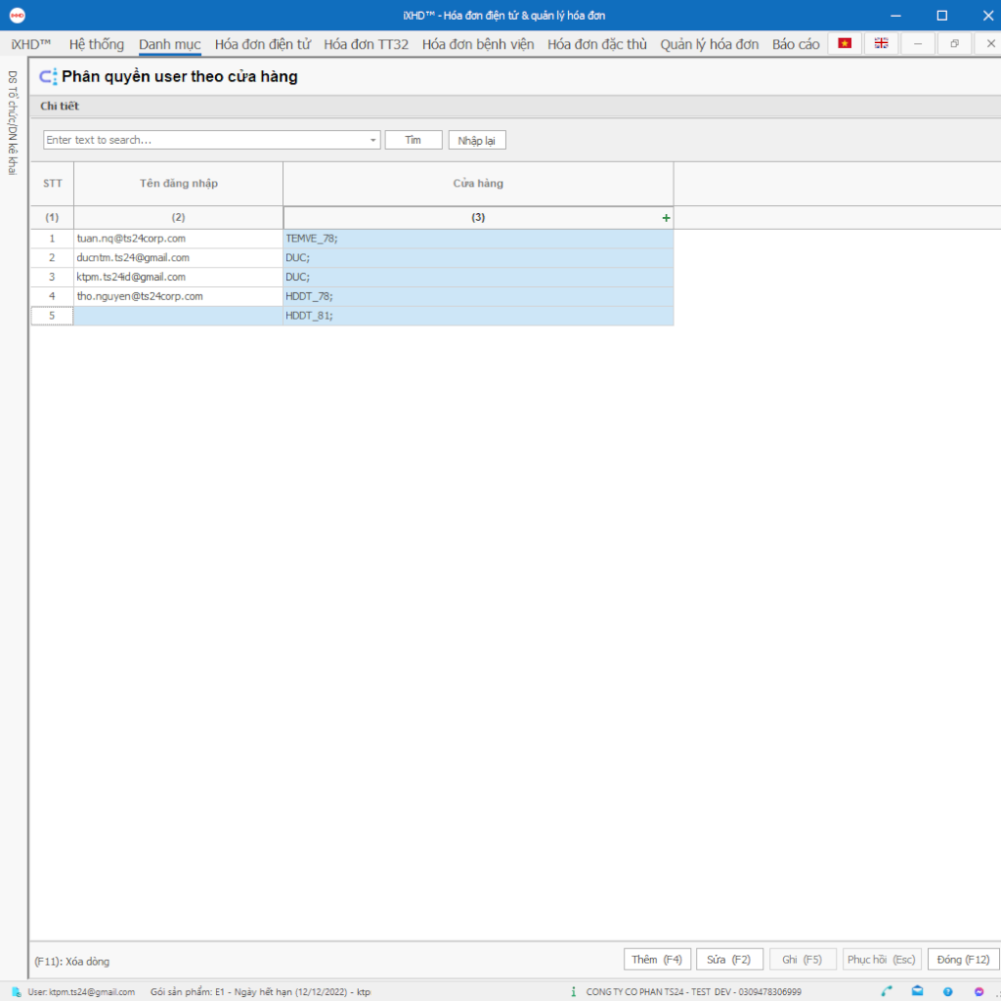1001x1001 pixels.
Task: Click the Thêm (F4) button
Action: pos(658,959)
